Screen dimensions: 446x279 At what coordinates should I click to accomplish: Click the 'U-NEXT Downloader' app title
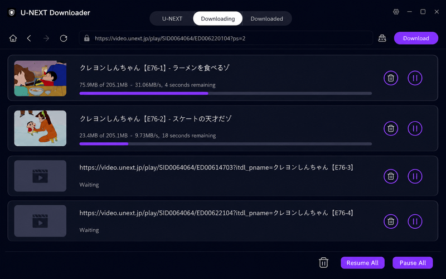pyautogui.click(x=55, y=12)
